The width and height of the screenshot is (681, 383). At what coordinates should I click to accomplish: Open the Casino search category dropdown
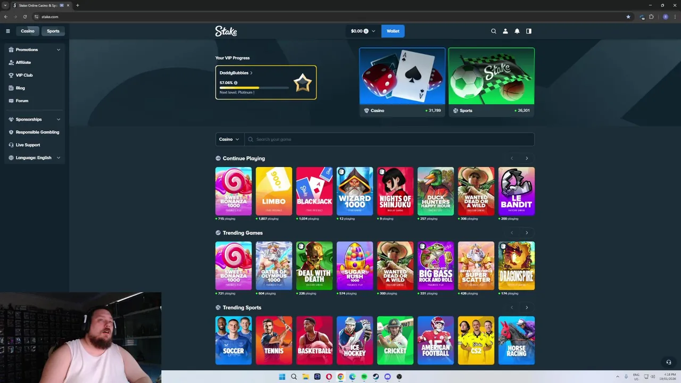point(229,139)
